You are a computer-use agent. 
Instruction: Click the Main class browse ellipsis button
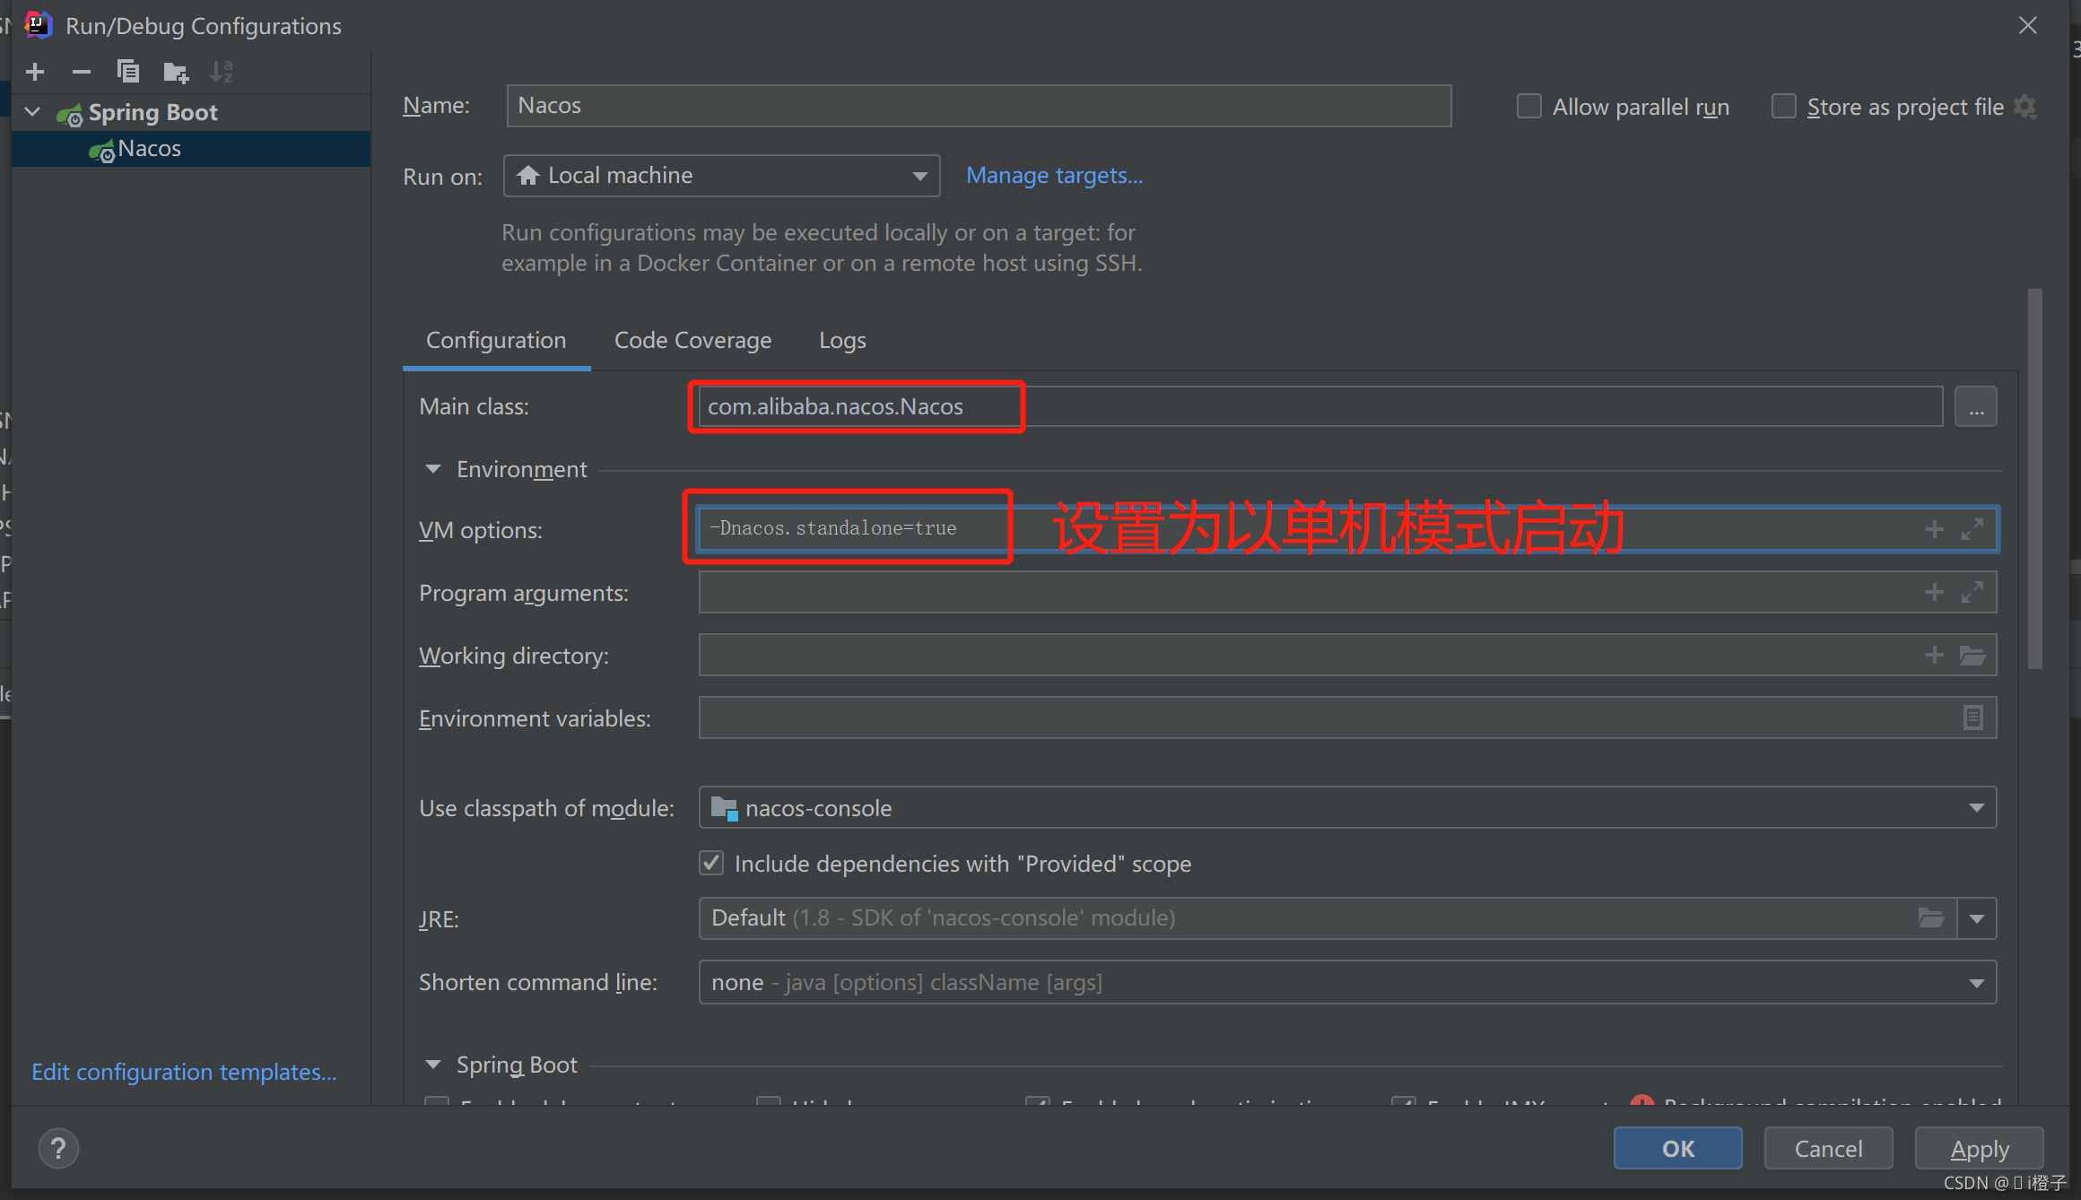(1976, 407)
